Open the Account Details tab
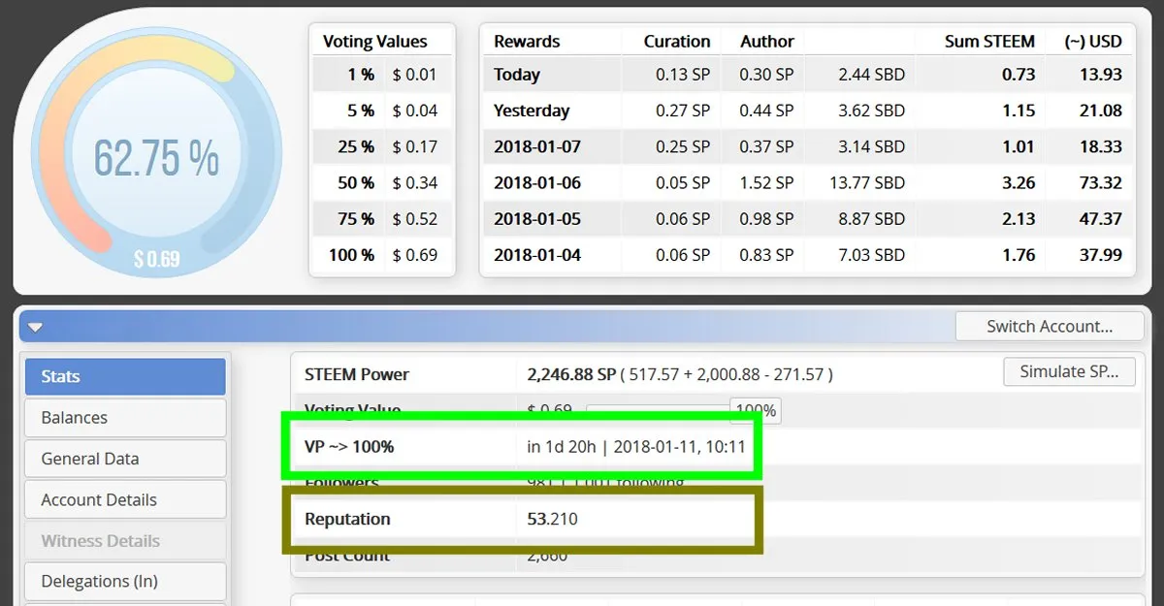 (x=125, y=500)
